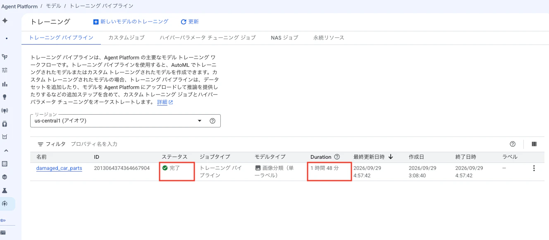
Task: Click the sparkle icon atop the sidebar
Action: tap(5, 21)
